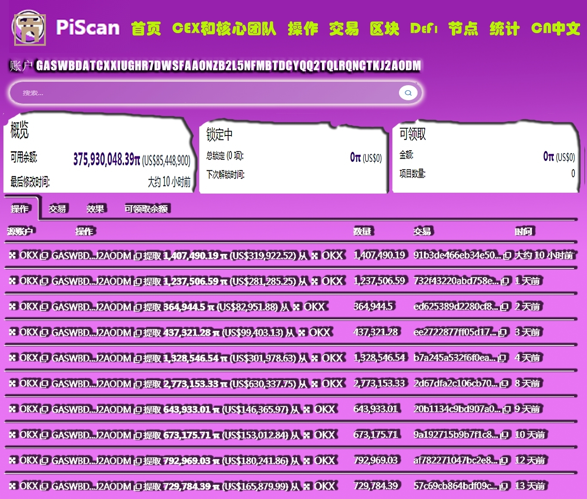Switch to the 交易 tab
Image resolution: width=587 pixels, height=499 pixels.
click(x=57, y=209)
